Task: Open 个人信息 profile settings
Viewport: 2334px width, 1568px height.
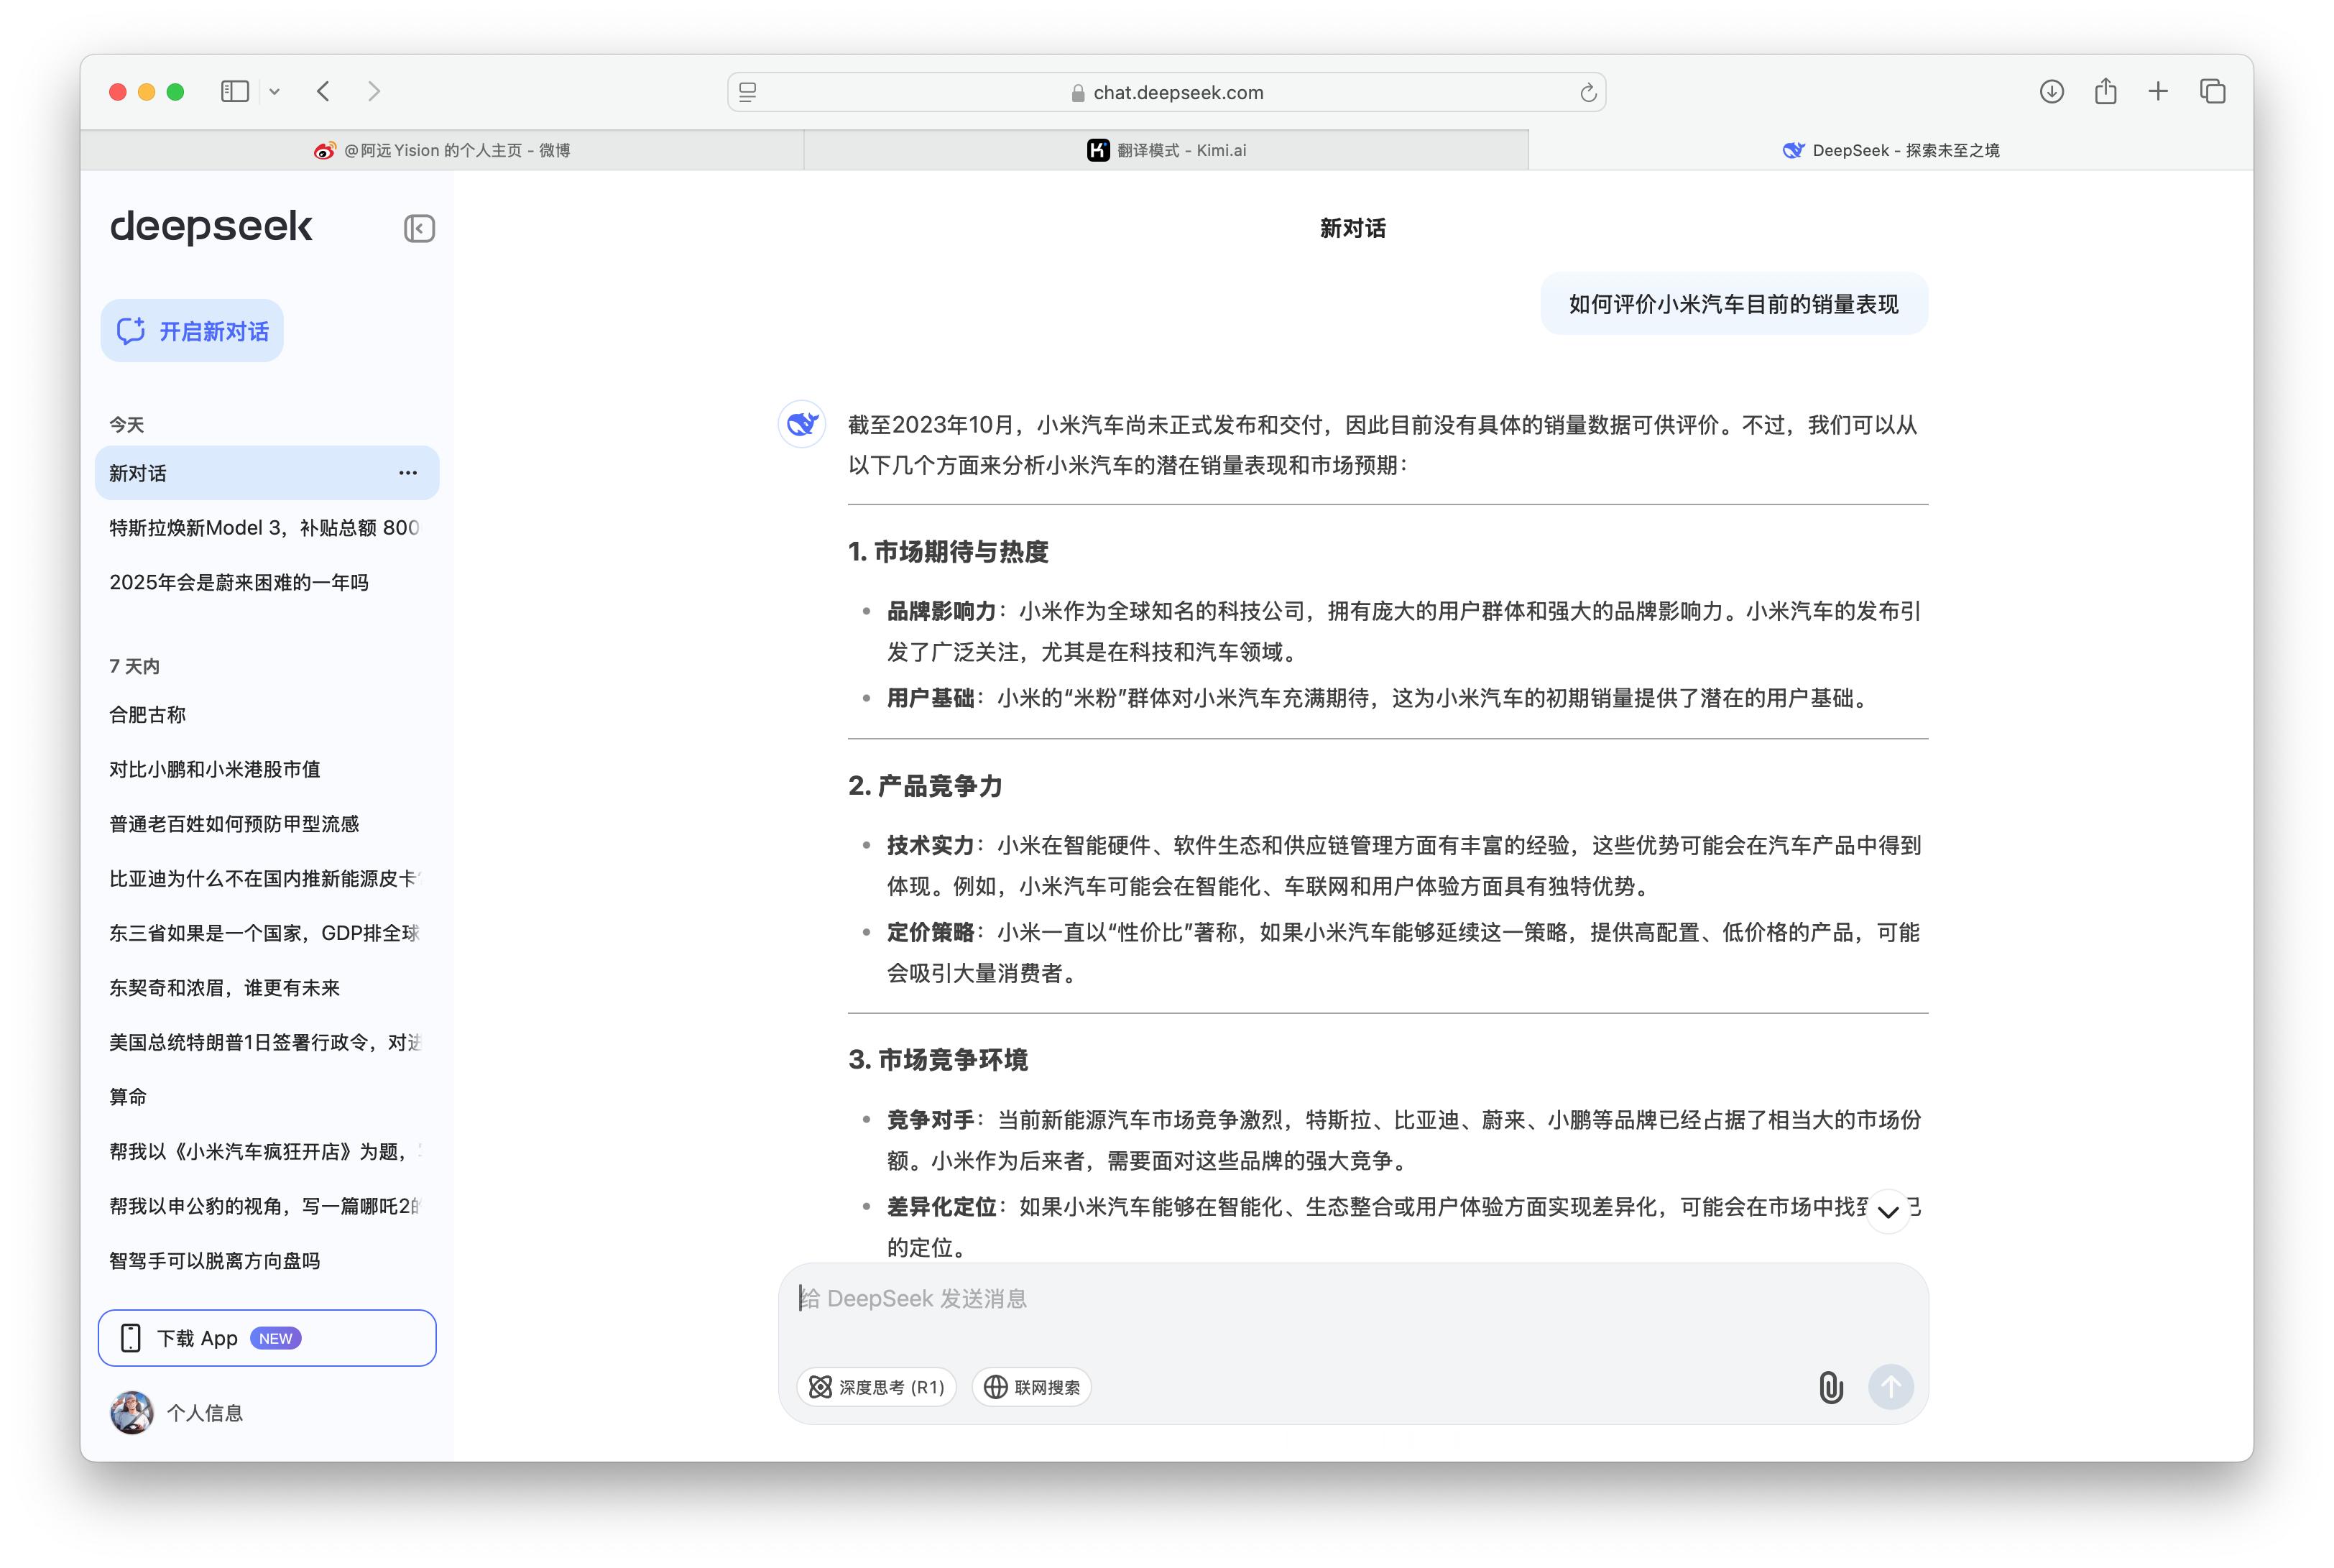Action: coord(205,1413)
